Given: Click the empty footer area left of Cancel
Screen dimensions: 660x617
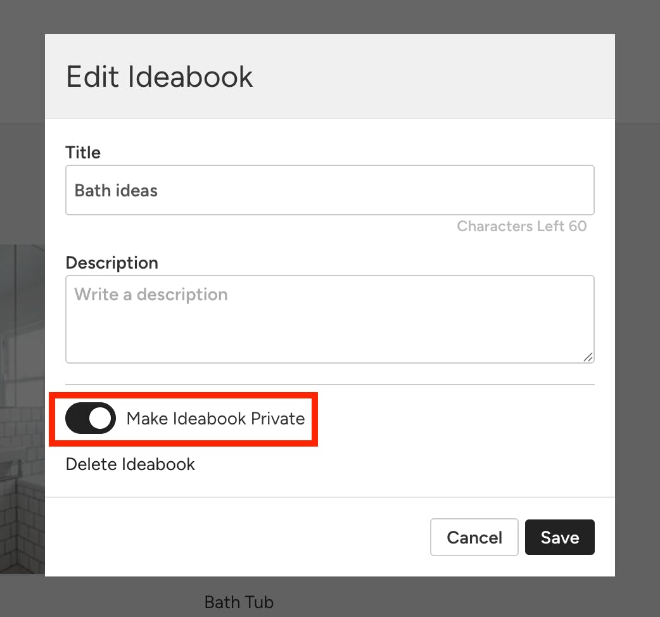Looking at the screenshot, I should tap(238, 537).
